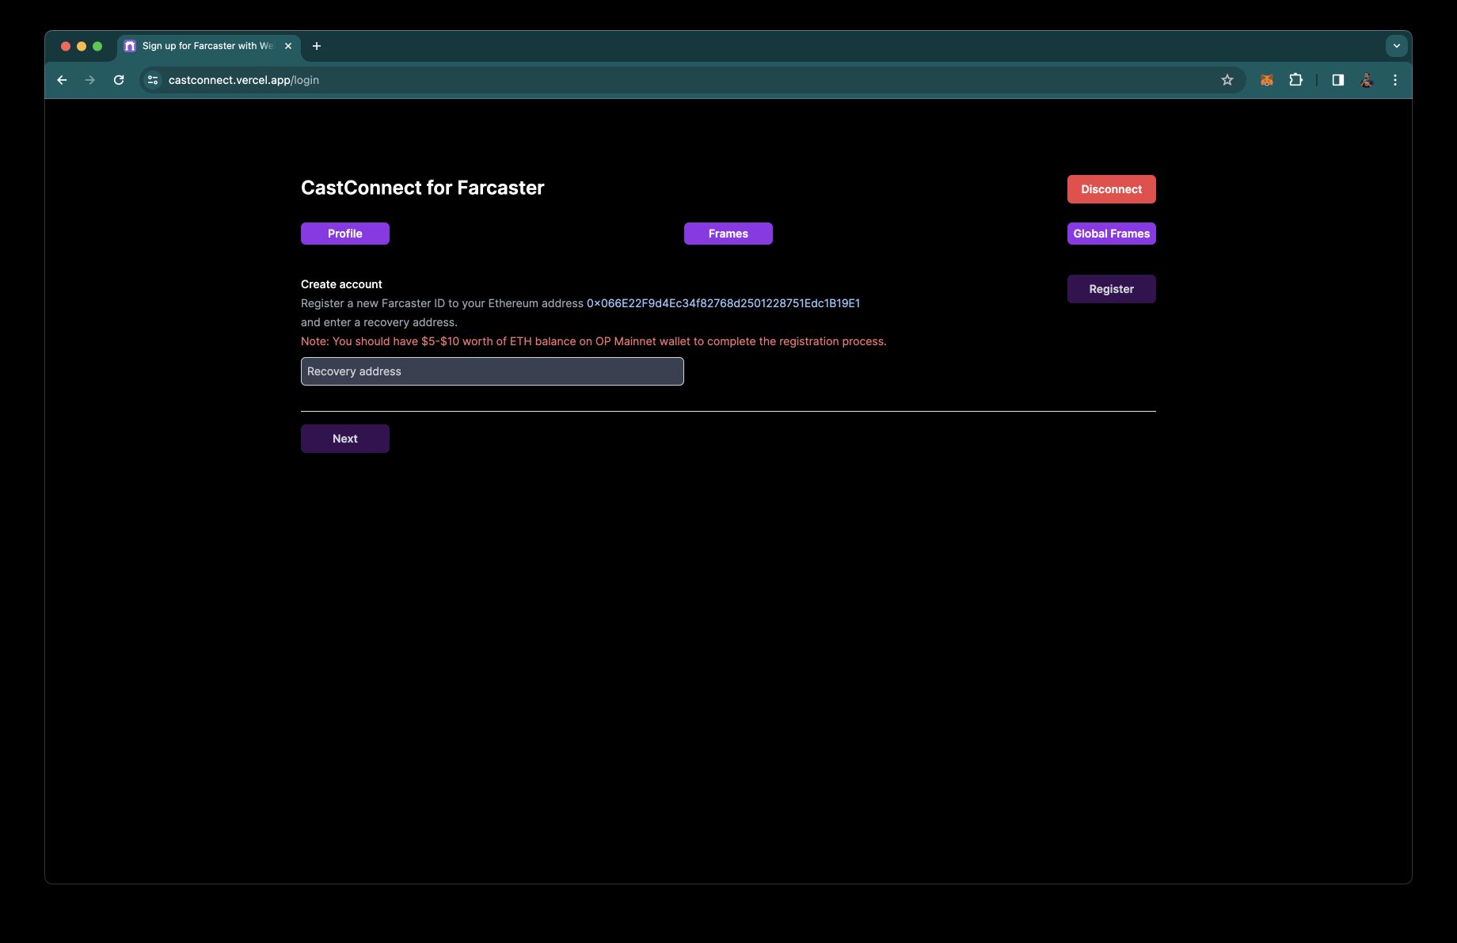Click the CastConnect for Farcaster heading
This screenshot has width=1457, height=943.
point(423,188)
